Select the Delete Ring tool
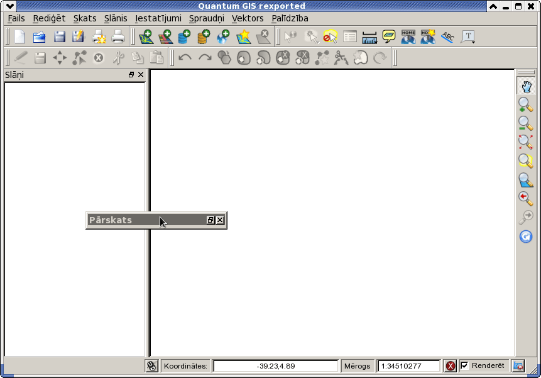This screenshot has height=378, width=541. (283, 58)
